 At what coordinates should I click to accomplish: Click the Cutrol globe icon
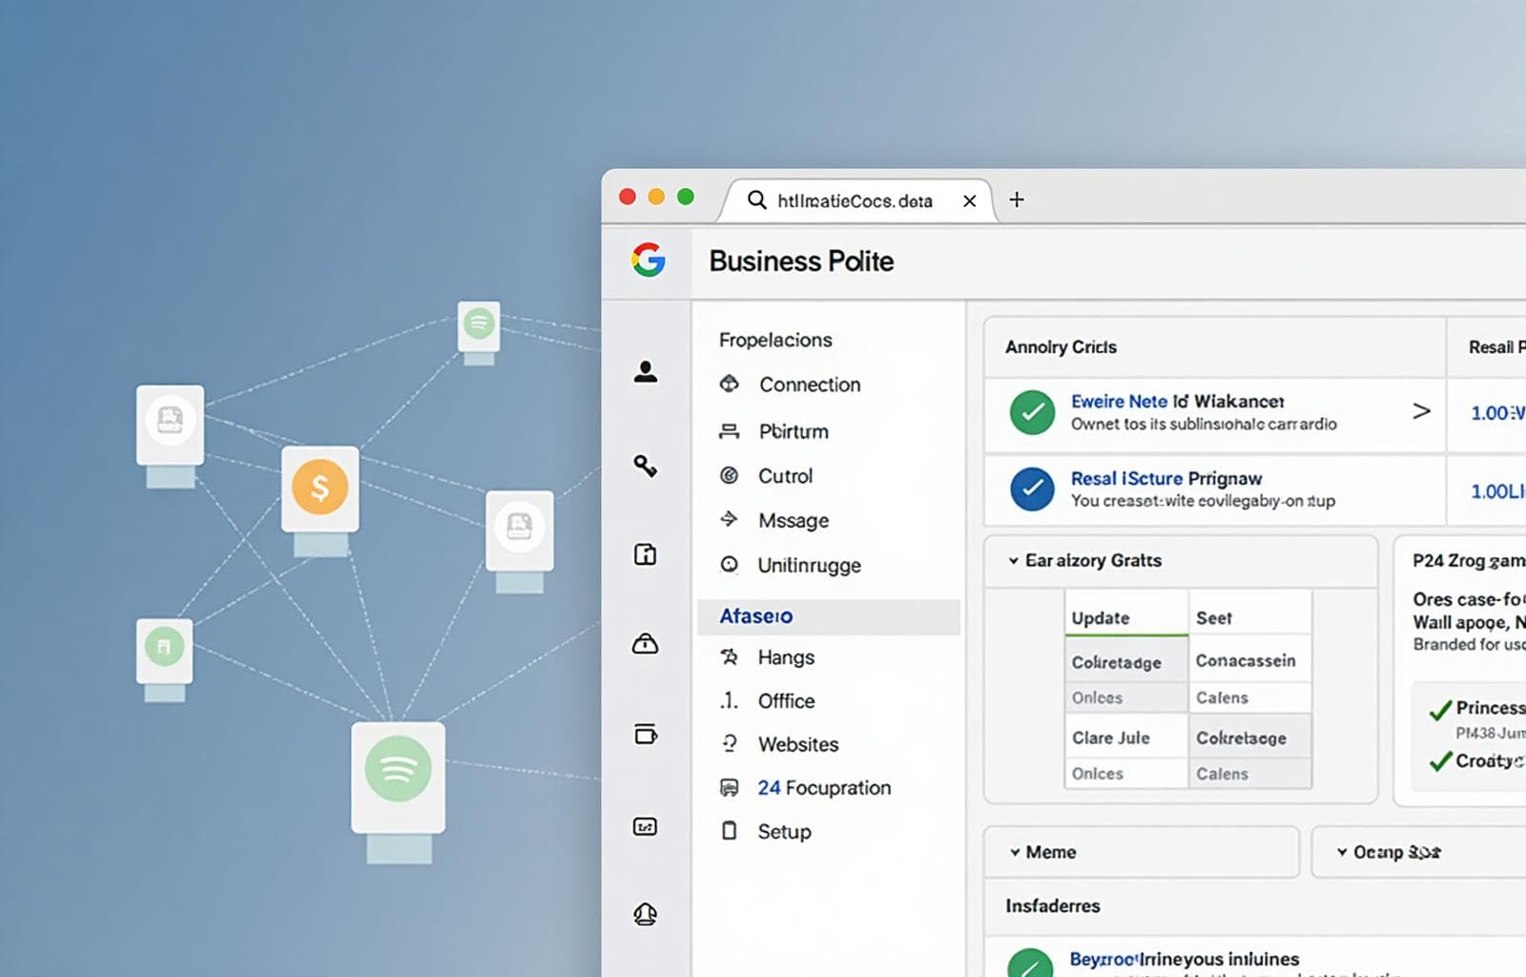tap(731, 476)
